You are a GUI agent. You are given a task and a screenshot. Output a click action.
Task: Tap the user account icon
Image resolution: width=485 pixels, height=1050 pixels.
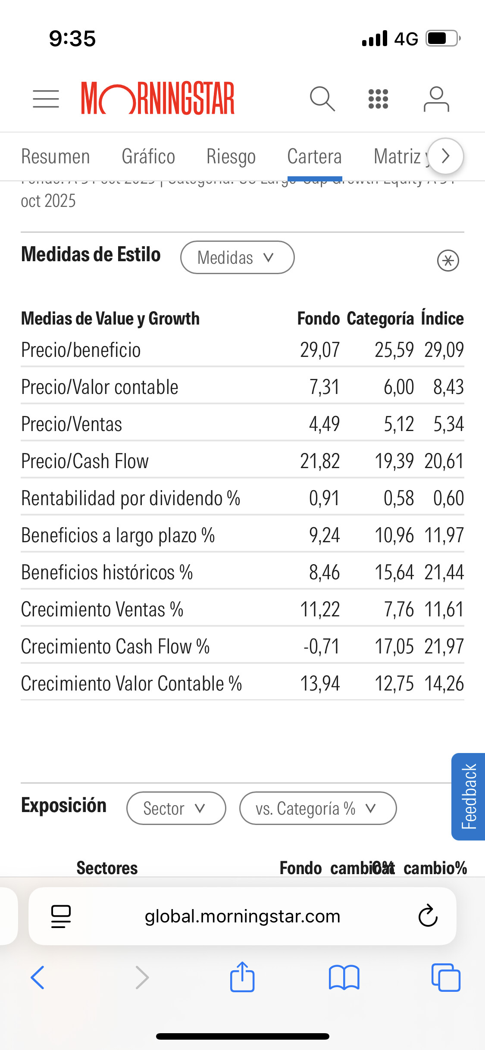point(436,99)
